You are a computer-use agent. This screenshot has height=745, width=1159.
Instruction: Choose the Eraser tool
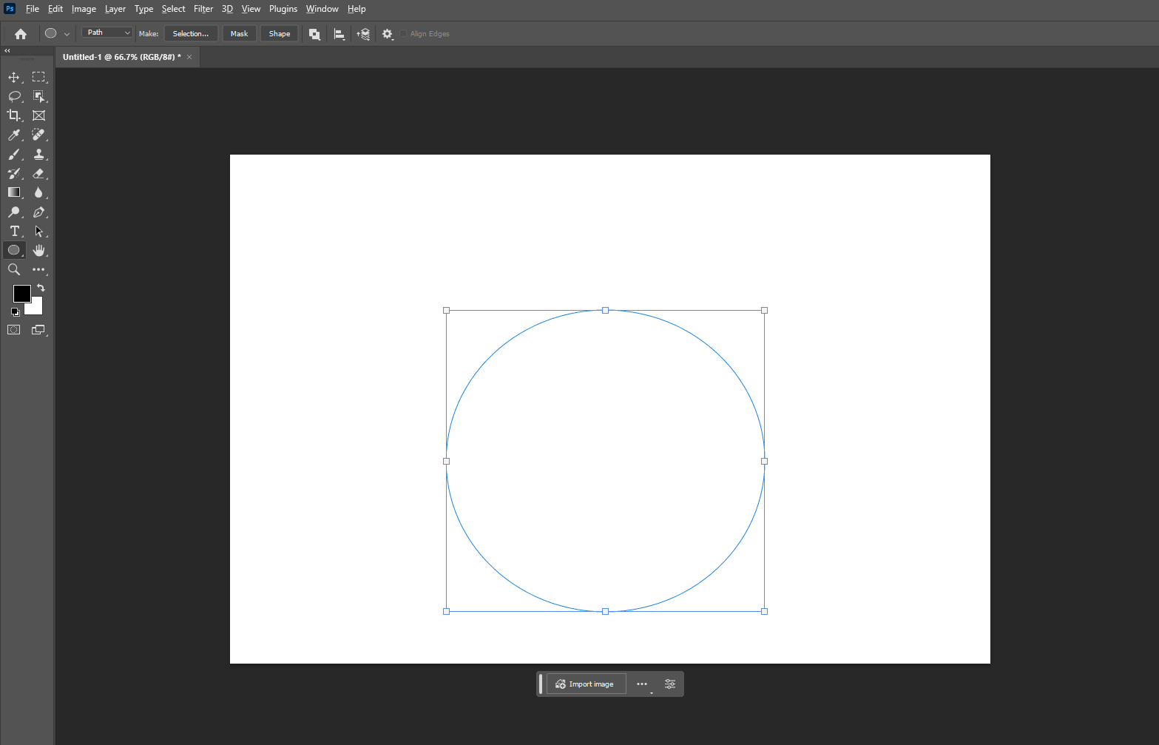pos(38,173)
